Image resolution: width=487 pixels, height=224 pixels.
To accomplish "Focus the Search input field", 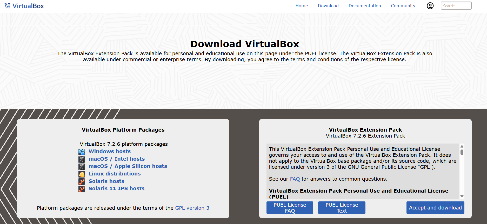I will (x=456, y=6).
